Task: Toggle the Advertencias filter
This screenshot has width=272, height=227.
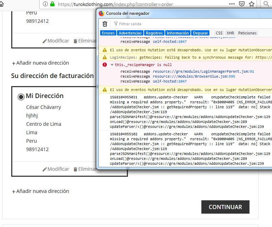Action: click(130, 33)
